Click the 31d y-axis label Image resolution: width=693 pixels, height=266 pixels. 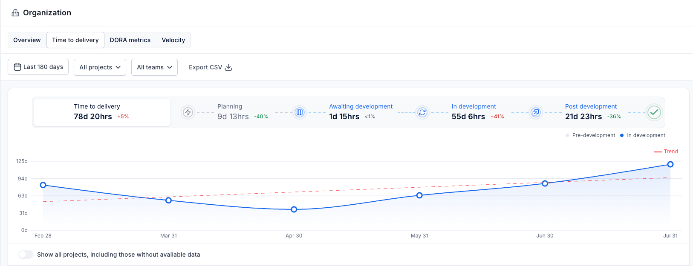tap(23, 213)
